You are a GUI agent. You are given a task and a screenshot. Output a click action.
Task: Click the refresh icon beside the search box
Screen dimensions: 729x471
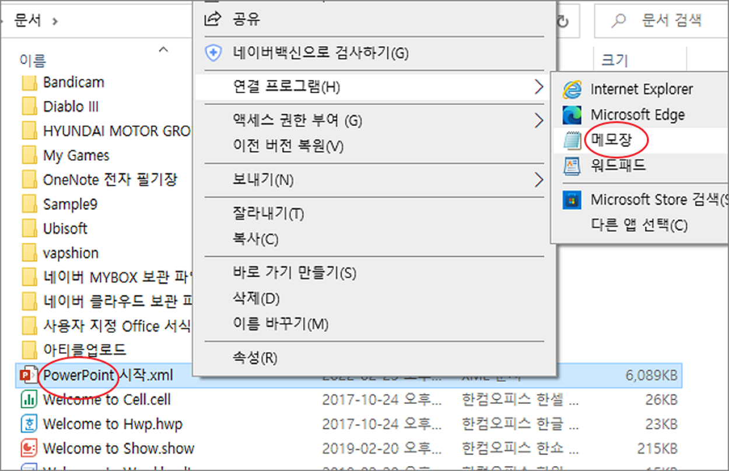[563, 22]
